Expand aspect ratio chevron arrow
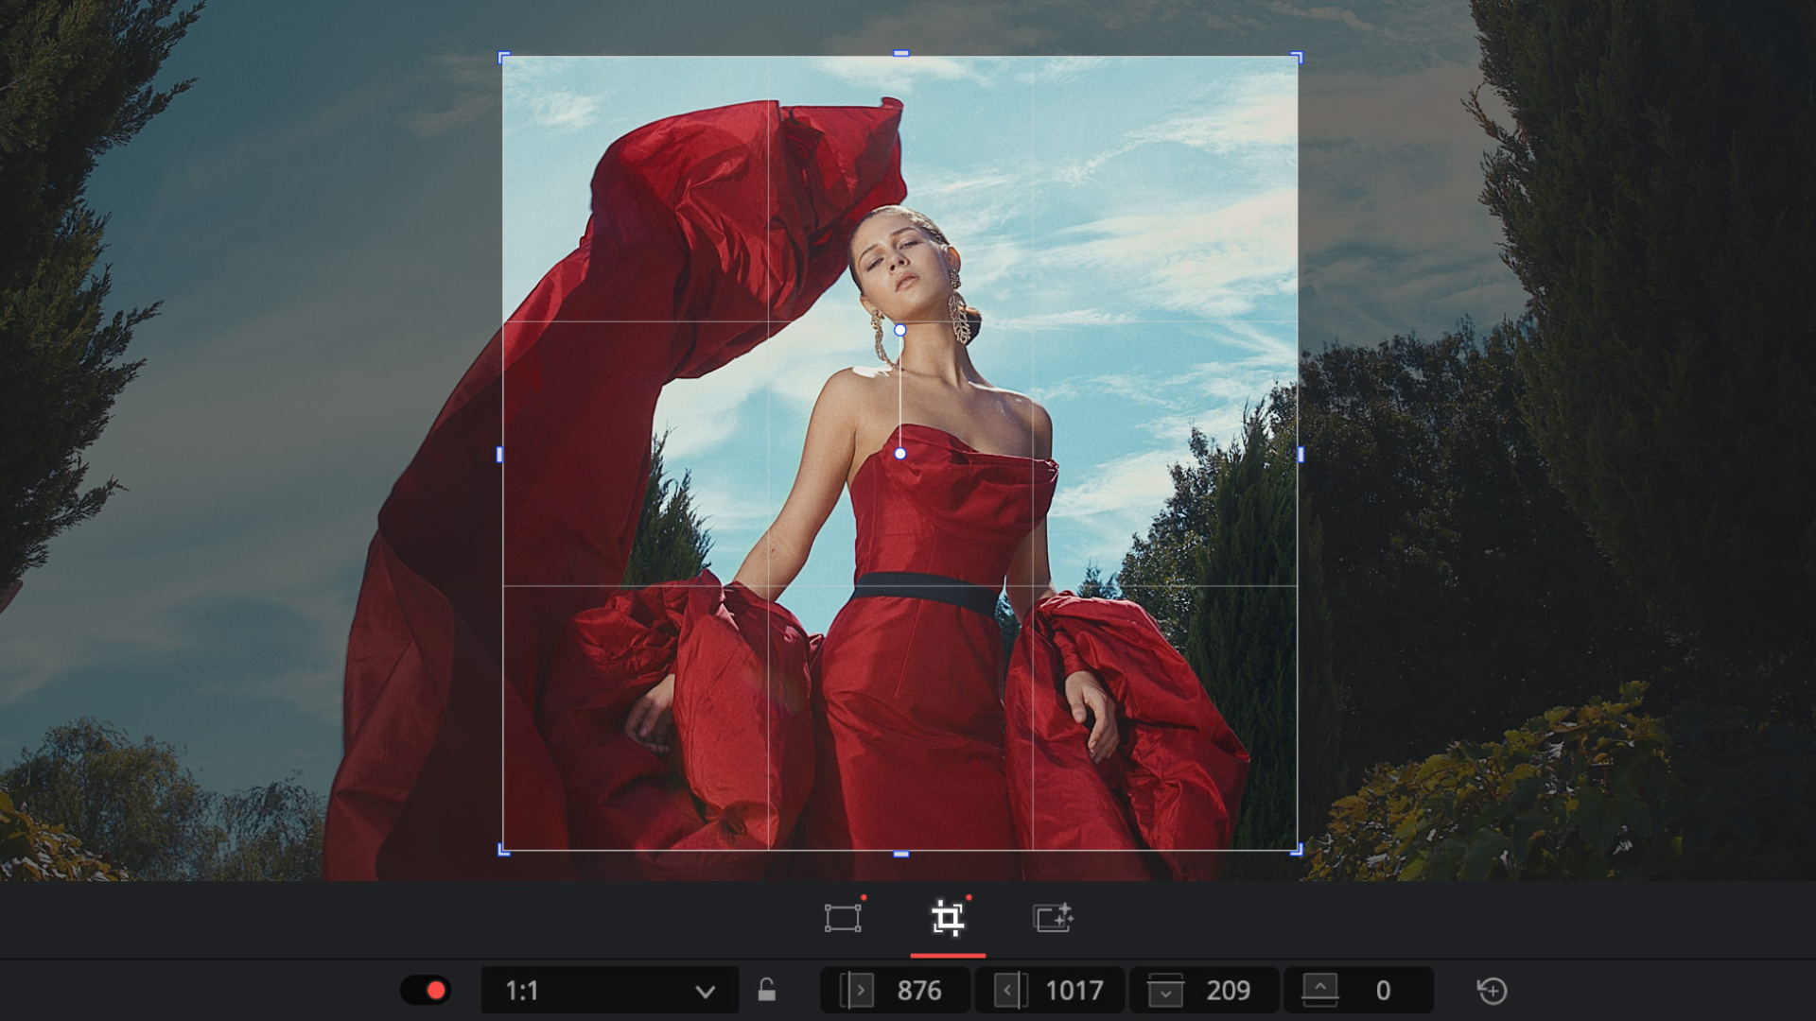This screenshot has width=1816, height=1021. tap(705, 991)
